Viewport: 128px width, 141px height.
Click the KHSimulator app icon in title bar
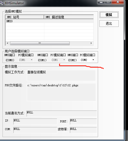(2, 3)
